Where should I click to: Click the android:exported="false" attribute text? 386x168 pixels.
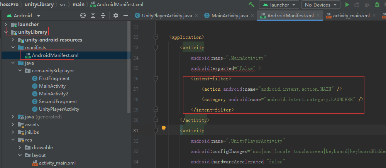(223, 68)
